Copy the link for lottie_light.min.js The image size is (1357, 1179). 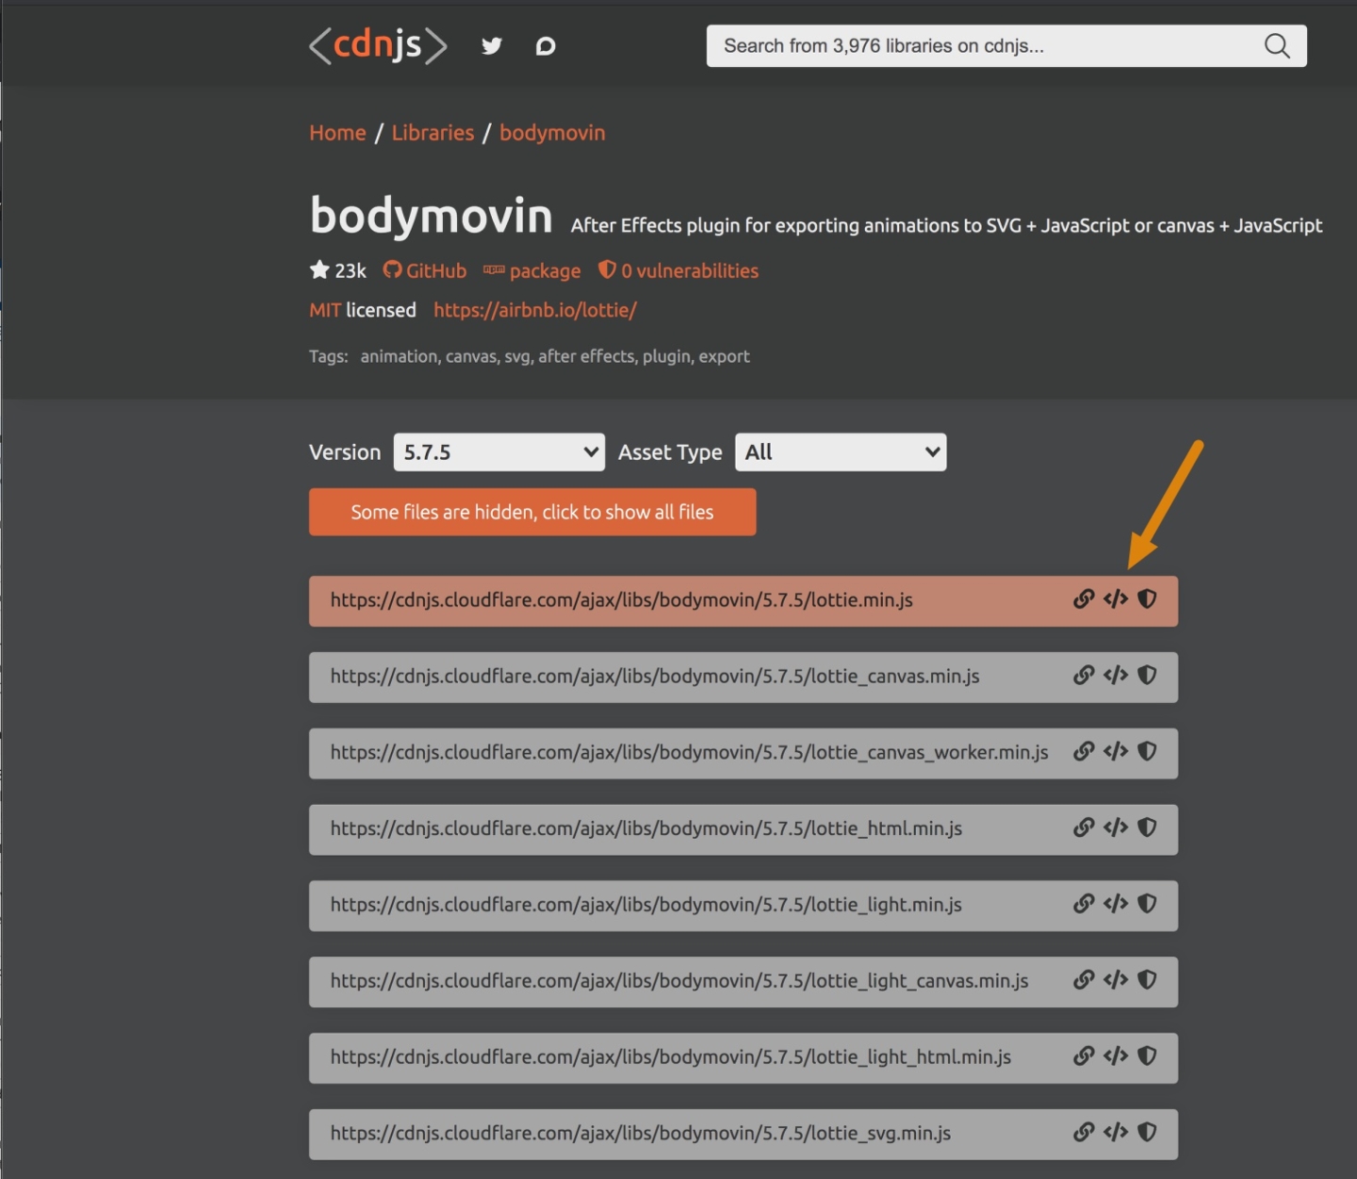click(x=1082, y=905)
